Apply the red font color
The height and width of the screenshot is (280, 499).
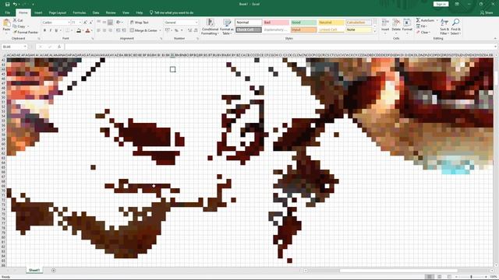point(88,30)
